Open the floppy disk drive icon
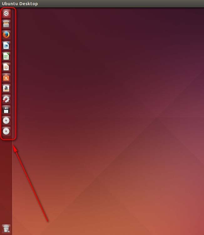The image size is (204, 235). (x=6, y=110)
